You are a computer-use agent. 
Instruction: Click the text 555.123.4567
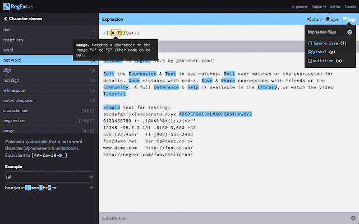pyautogui.click(x=120, y=134)
